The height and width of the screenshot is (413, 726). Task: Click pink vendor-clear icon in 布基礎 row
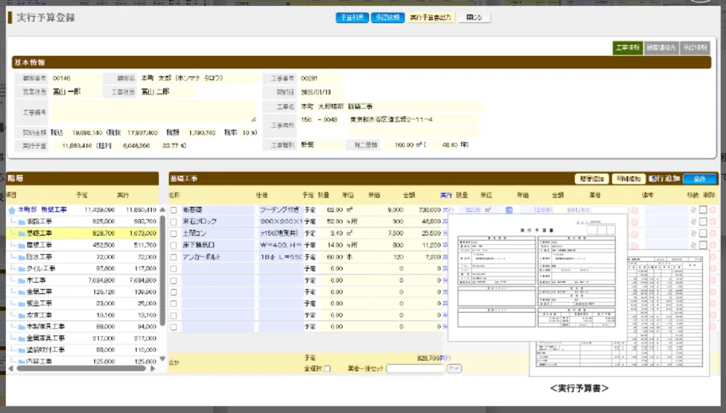tap(635, 210)
